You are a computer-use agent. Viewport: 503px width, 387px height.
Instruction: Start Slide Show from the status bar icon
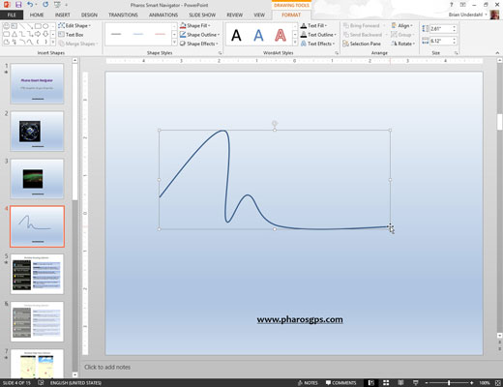[415, 383]
